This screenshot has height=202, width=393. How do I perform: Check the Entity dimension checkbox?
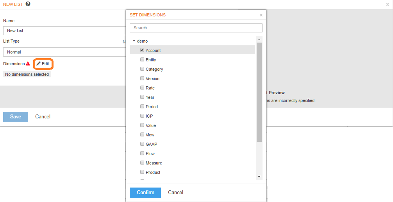pos(142,59)
